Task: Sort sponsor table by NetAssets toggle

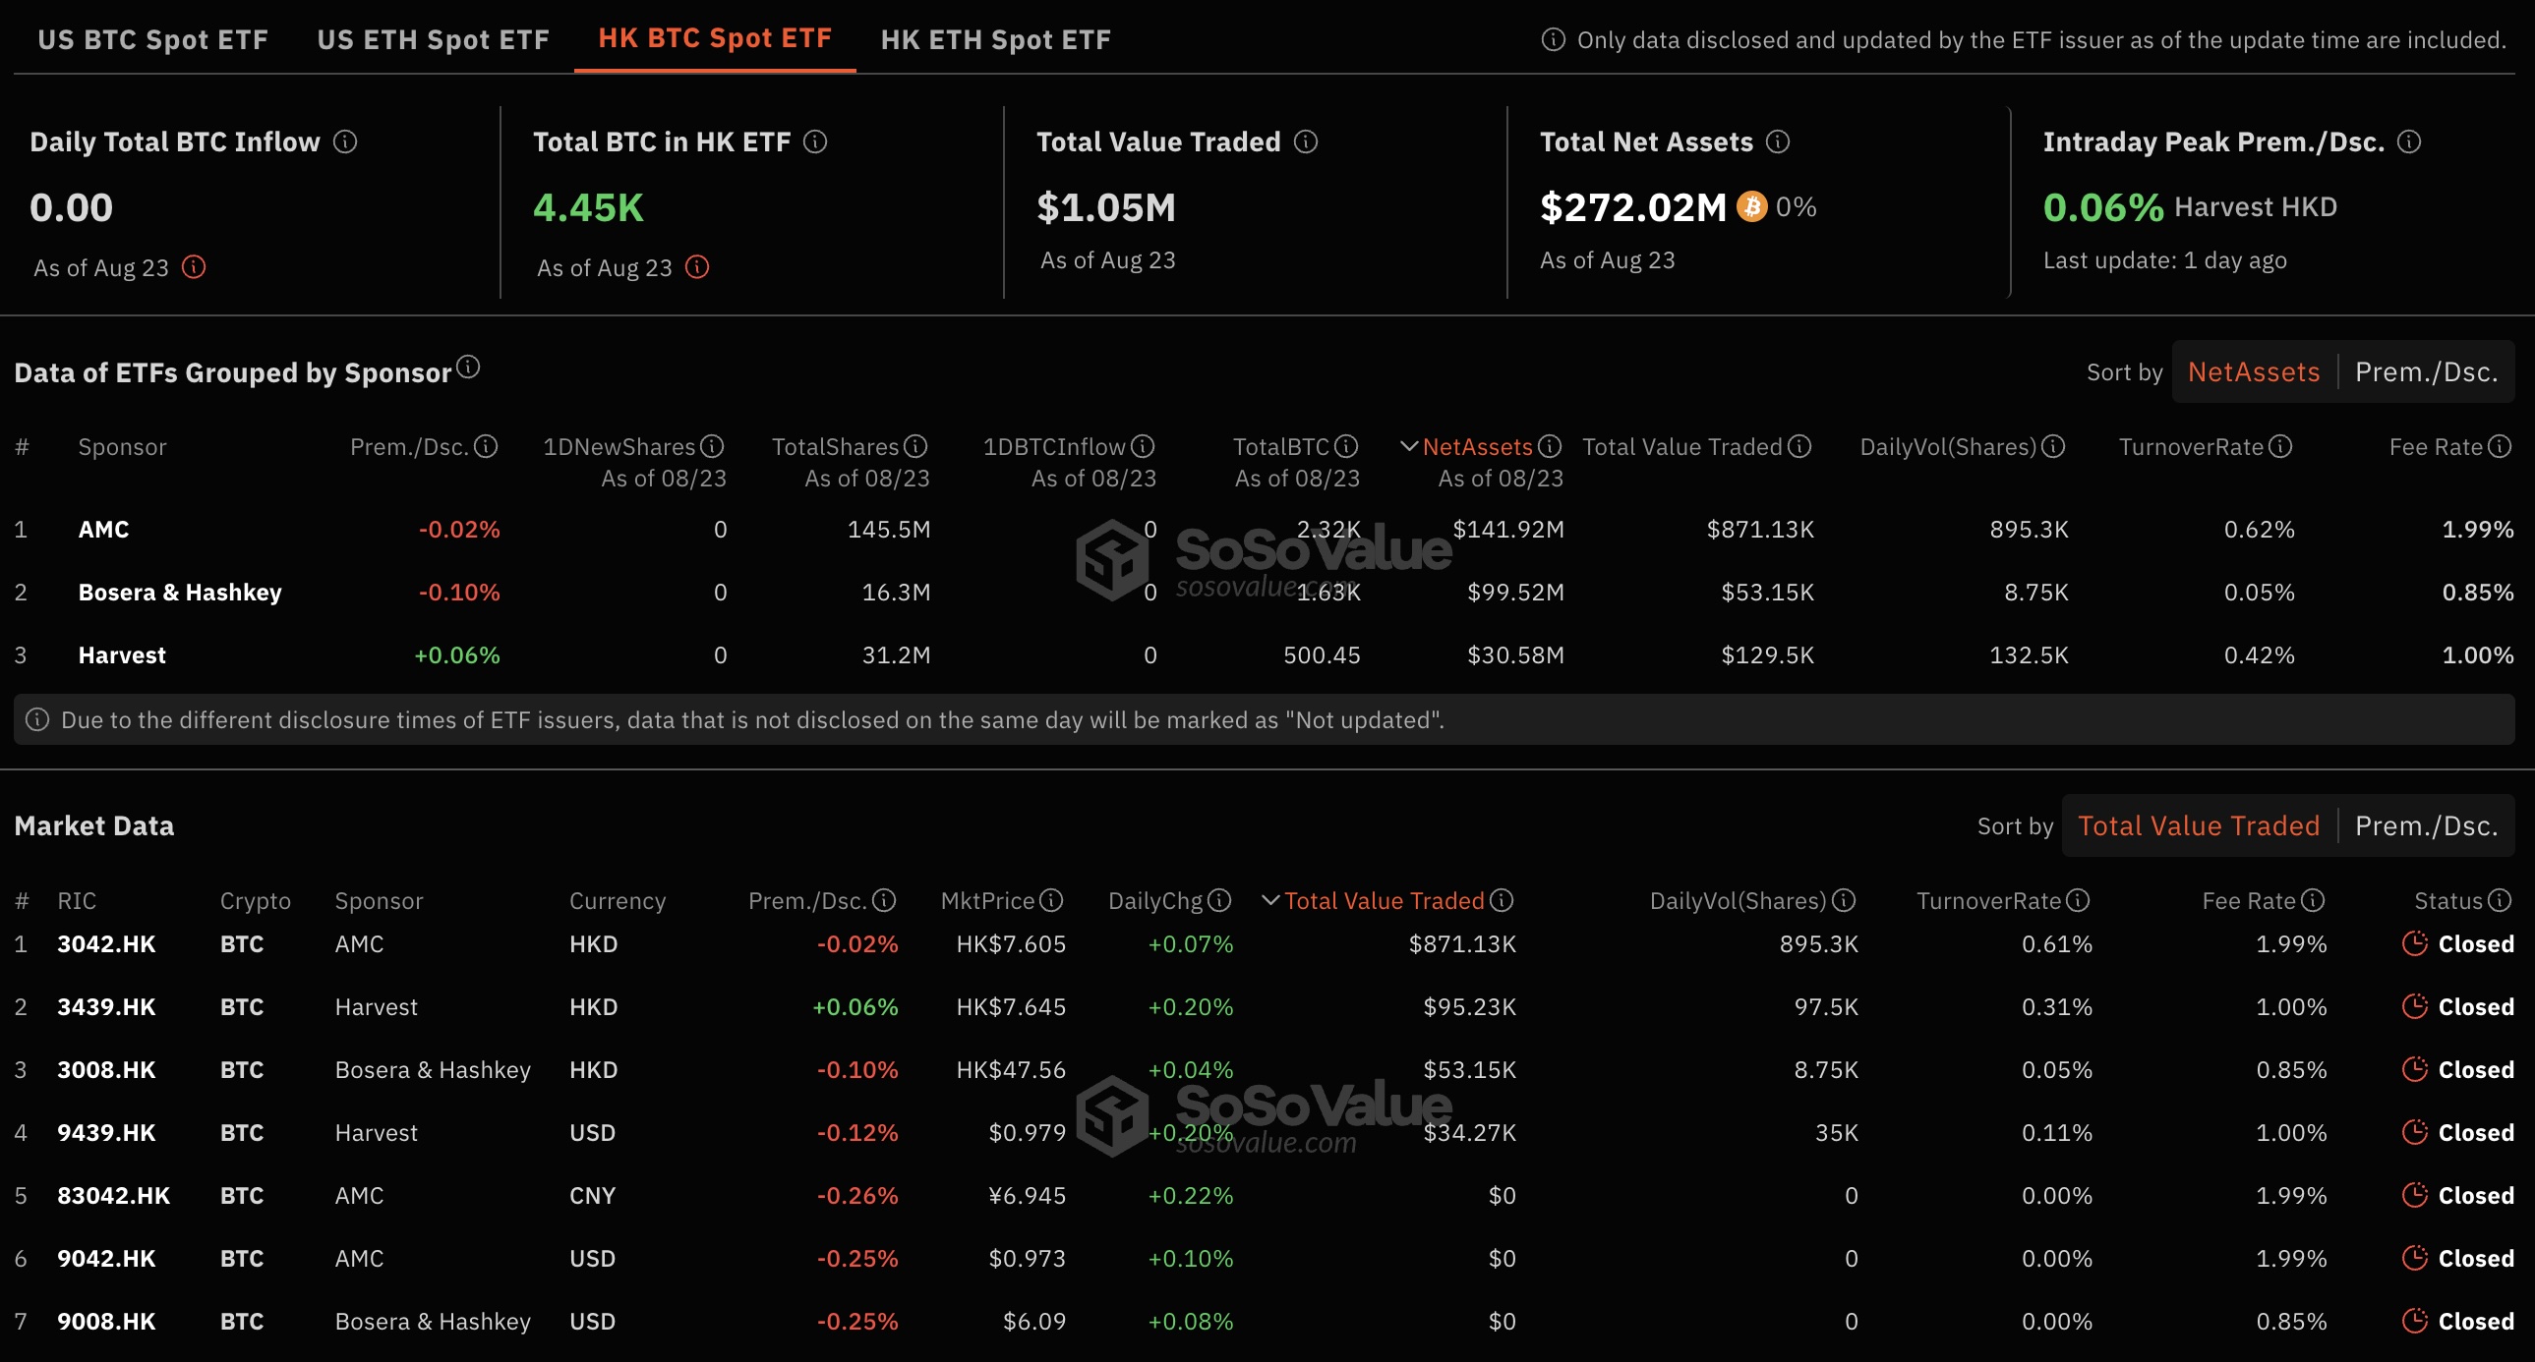Action: pyautogui.click(x=2254, y=371)
